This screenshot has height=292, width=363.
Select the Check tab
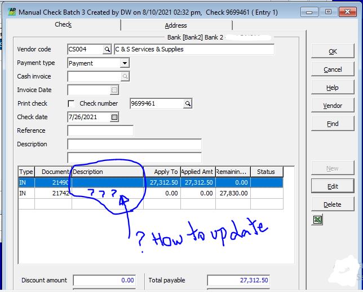click(x=63, y=25)
